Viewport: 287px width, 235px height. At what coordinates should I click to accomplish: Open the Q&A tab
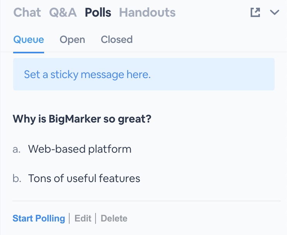63,13
